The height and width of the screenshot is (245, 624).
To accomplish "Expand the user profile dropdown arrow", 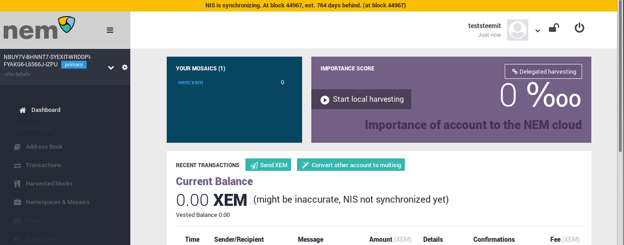I will (537, 31).
